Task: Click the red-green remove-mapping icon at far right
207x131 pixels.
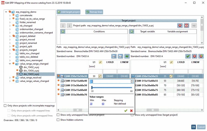Action: [x=201, y=56]
